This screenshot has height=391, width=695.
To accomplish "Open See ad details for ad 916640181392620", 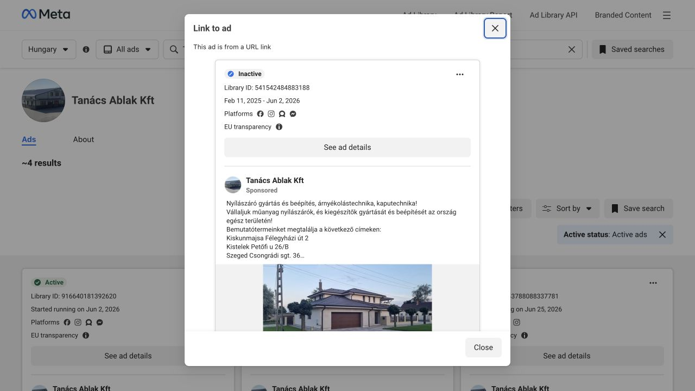I will 128,356.
